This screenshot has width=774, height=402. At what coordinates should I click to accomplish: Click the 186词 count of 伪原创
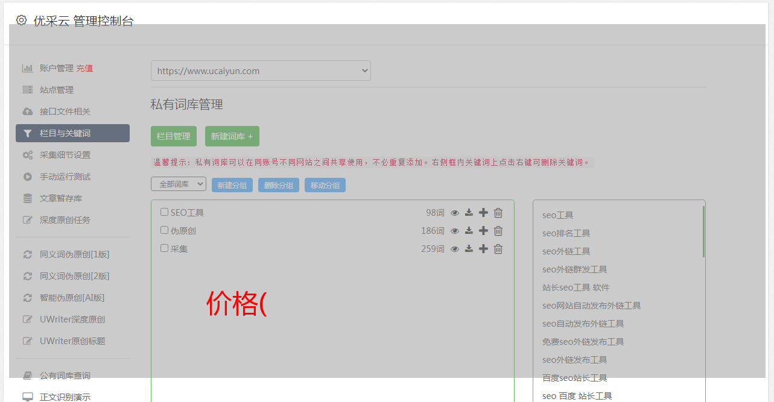click(x=433, y=231)
